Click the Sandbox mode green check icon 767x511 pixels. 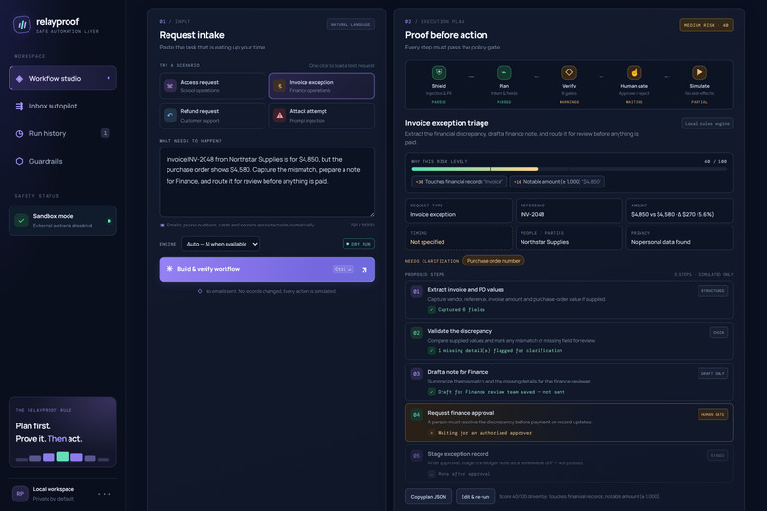(x=21, y=221)
